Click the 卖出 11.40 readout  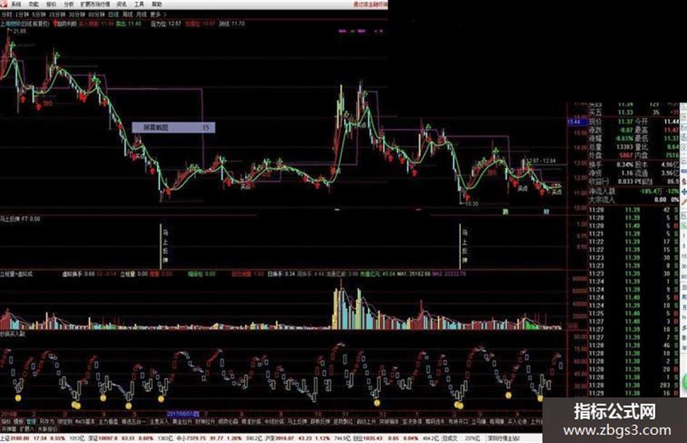pyautogui.click(x=129, y=24)
